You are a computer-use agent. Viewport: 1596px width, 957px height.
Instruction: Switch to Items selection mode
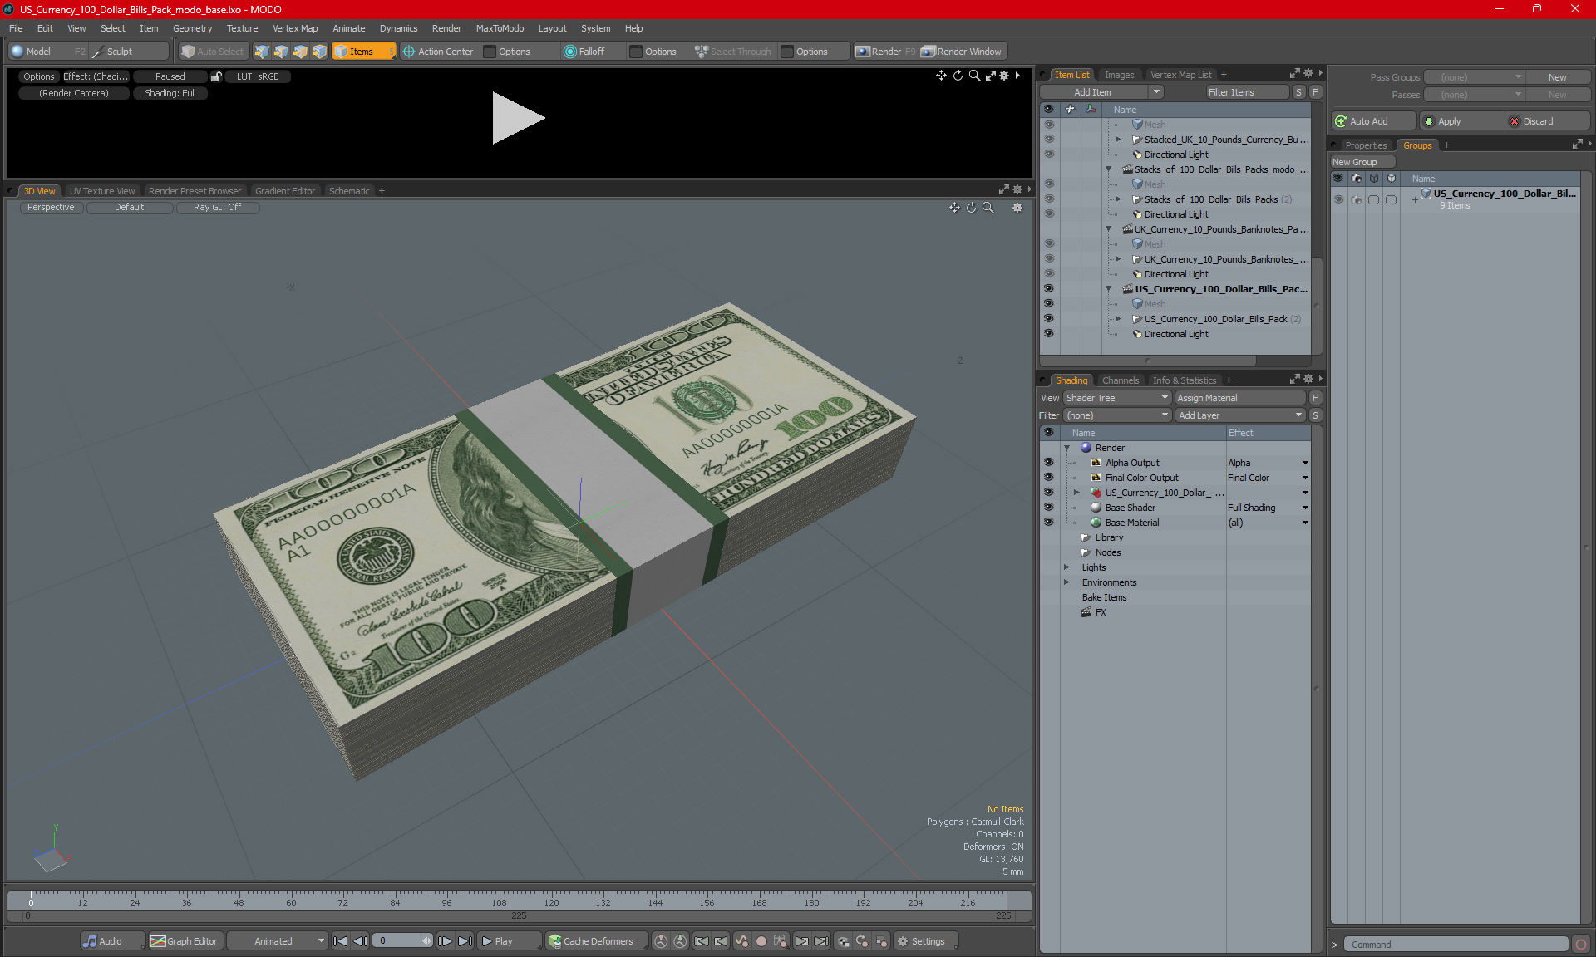362,52
